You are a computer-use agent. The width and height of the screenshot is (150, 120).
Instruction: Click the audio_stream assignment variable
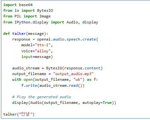click(x=26, y=68)
